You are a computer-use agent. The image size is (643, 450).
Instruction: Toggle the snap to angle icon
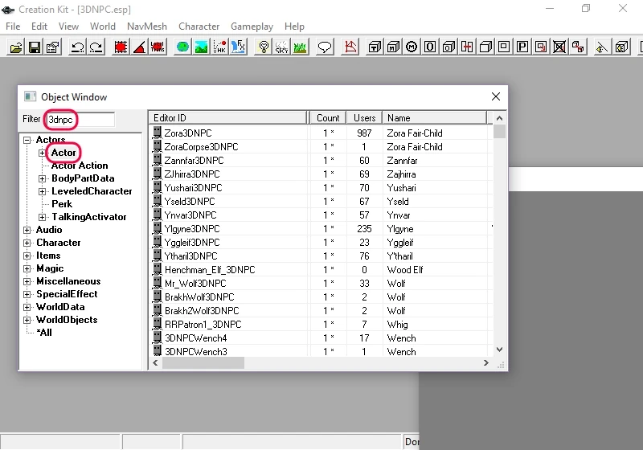tap(139, 47)
